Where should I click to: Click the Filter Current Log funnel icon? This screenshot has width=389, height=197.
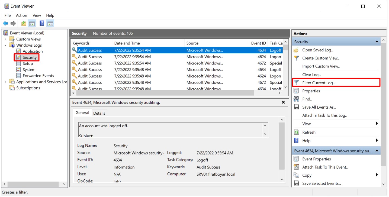click(x=297, y=83)
